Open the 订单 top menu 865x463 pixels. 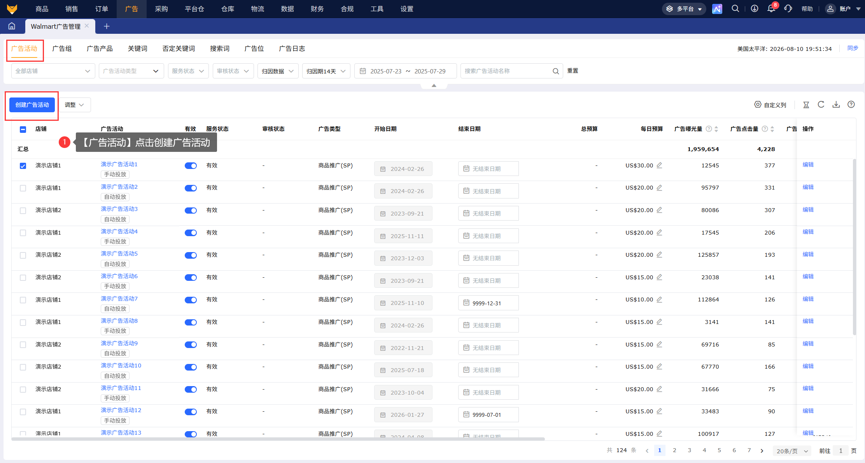102,9
